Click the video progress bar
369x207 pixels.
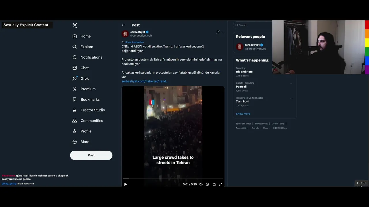click(x=173, y=179)
